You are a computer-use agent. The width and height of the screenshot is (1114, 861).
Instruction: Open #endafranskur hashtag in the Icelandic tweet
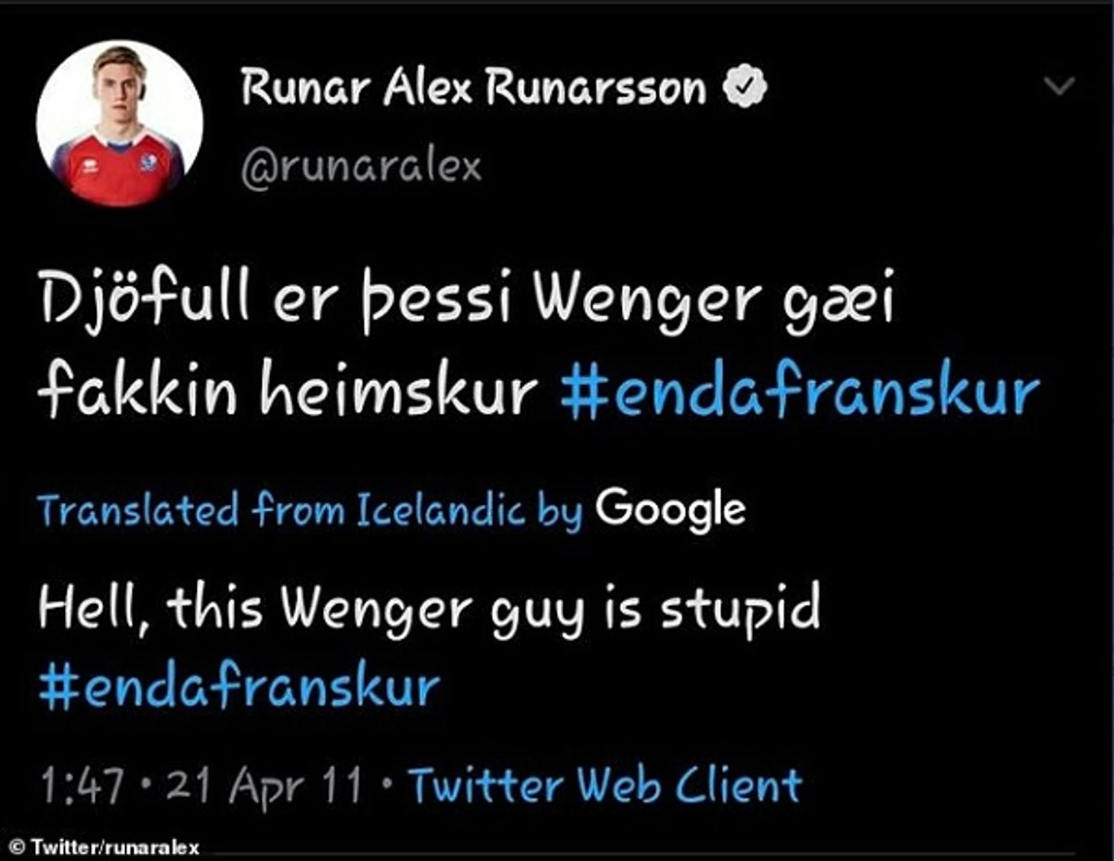tap(800, 392)
